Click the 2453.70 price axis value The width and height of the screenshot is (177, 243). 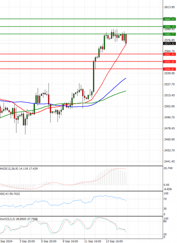point(169,151)
